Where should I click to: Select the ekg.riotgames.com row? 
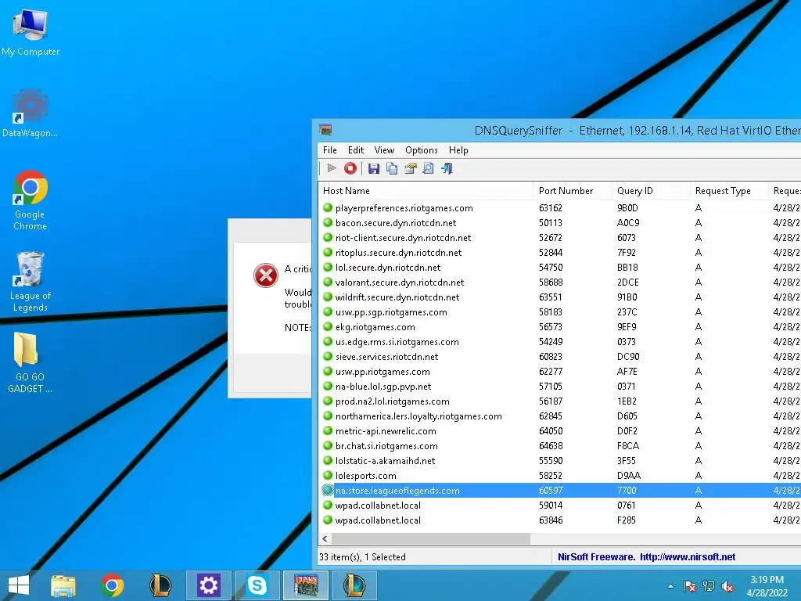[x=559, y=326]
